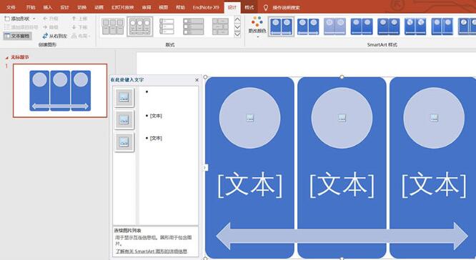Viewport: 476px width, 260px height.
Task: Select the fourth SmartArt style thumbnail
Action: coord(362,26)
